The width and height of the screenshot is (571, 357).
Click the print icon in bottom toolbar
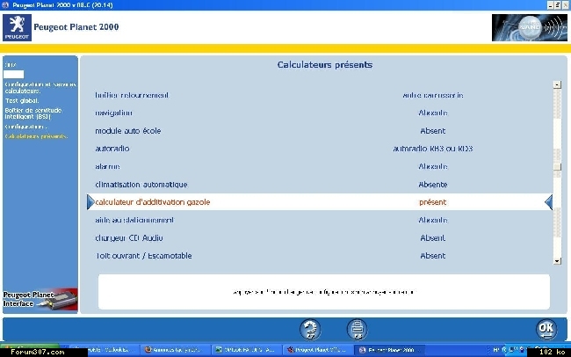tap(357, 330)
